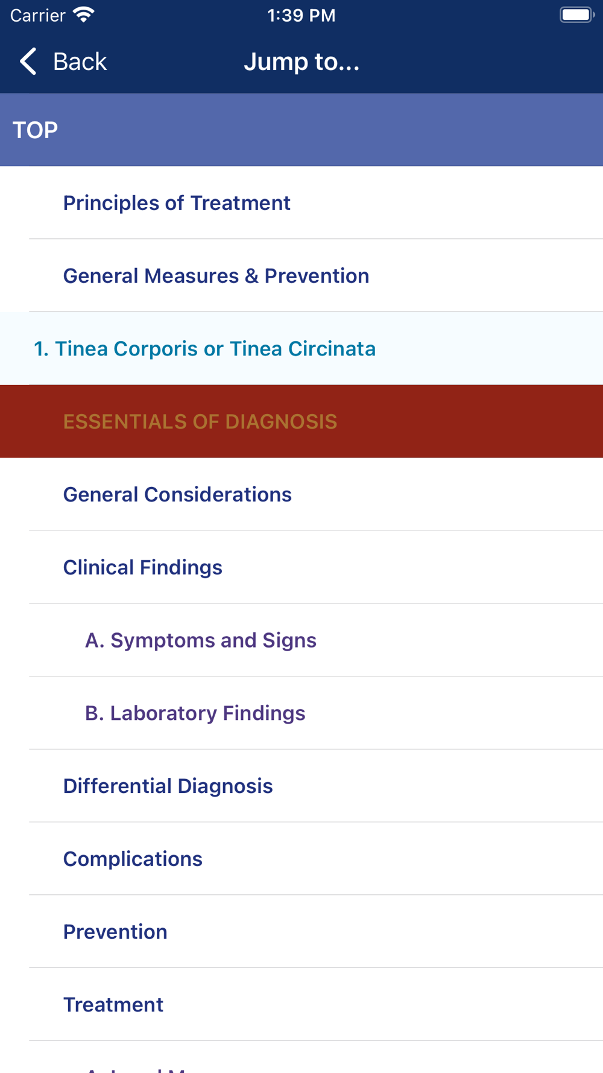Click the Wi-Fi status icon
The height and width of the screenshot is (1073, 603).
point(83,15)
